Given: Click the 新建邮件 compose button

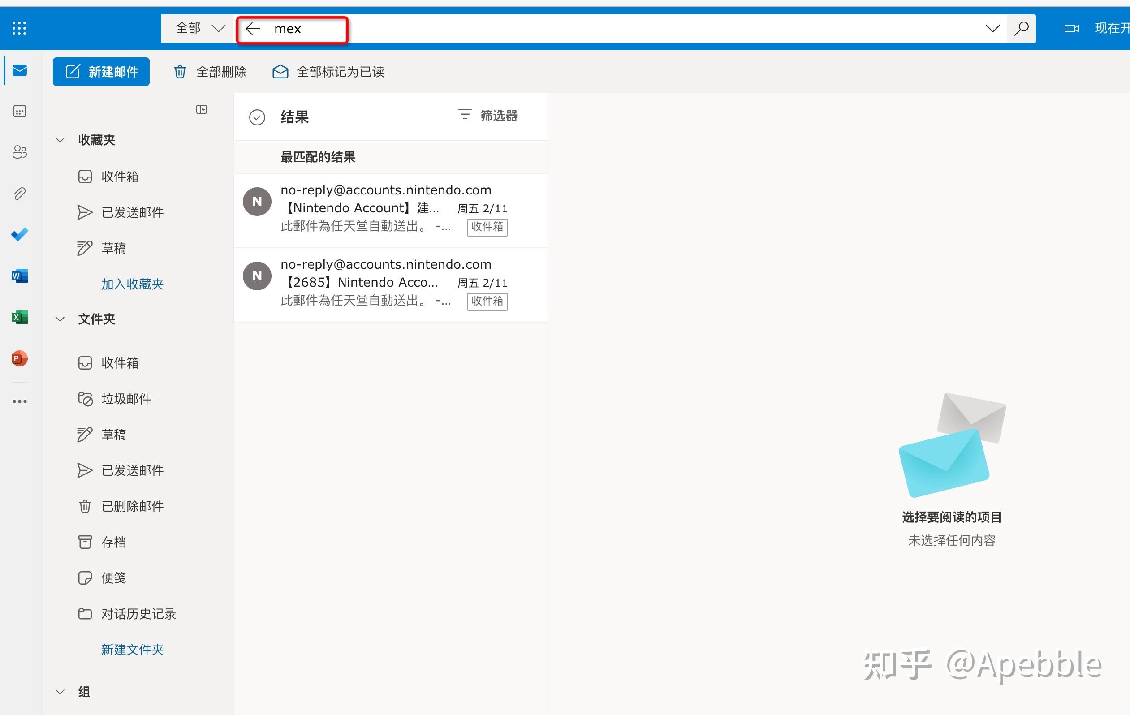Looking at the screenshot, I should click(x=101, y=71).
